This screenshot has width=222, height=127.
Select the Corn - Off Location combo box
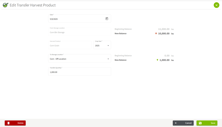[80, 58]
